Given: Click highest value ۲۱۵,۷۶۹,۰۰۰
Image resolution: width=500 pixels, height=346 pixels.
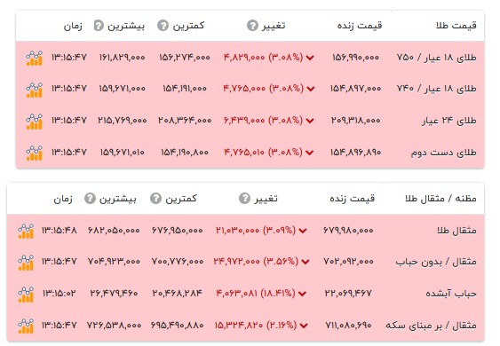Looking at the screenshot, I should (x=123, y=121).
